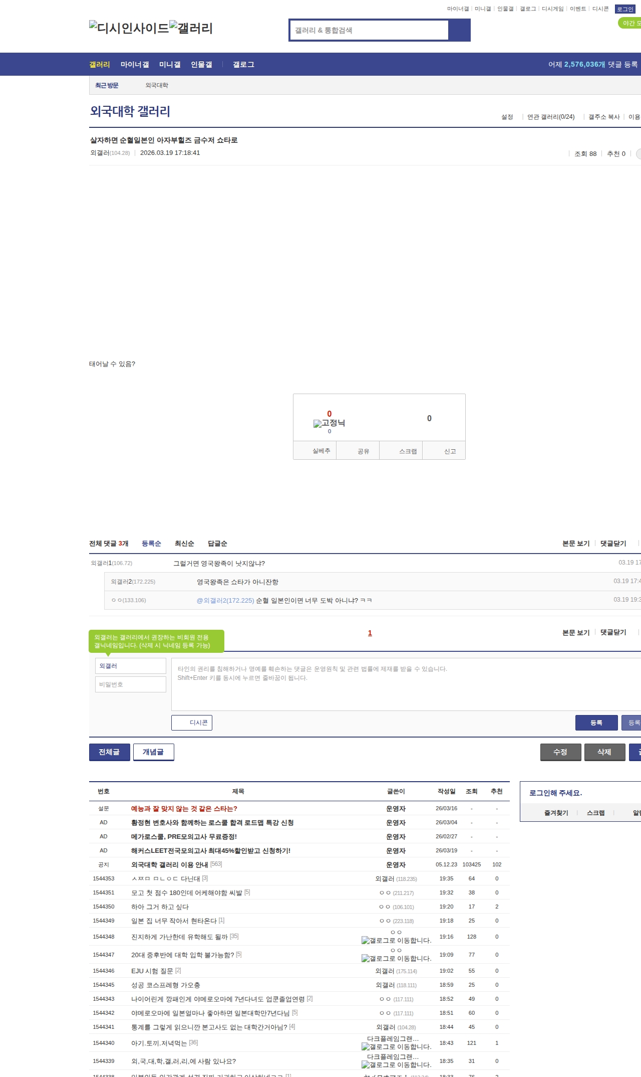Click 즐겨찾기 in the login box
Screen dimensions: 641x1077
coord(556,813)
